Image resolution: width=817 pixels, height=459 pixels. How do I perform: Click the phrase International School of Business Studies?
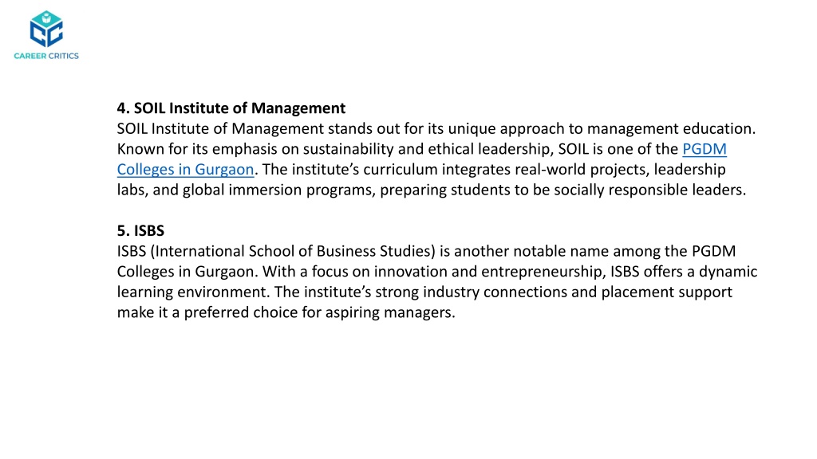[x=293, y=251]
